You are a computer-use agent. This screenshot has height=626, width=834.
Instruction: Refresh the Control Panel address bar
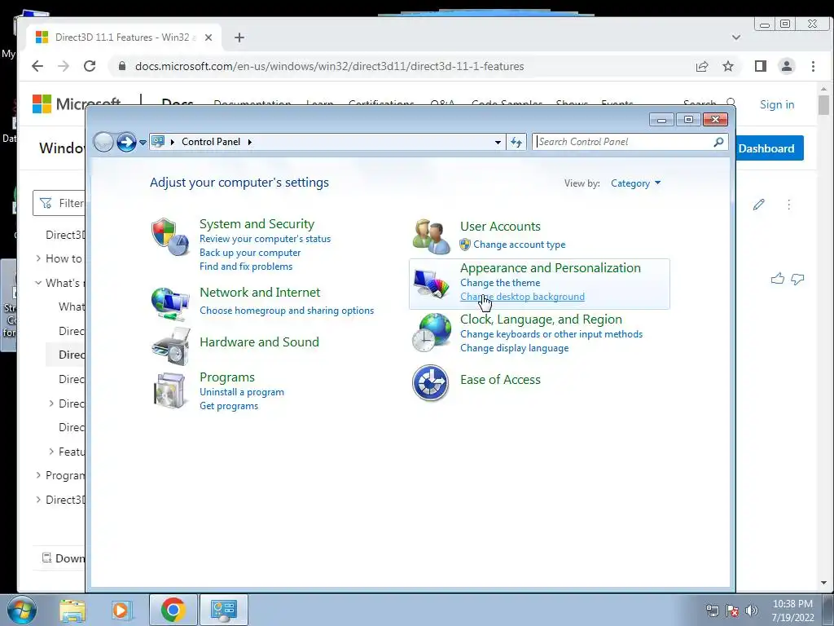[516, 142]
